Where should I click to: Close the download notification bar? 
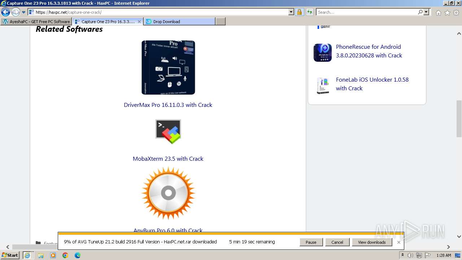pos(398,242)
